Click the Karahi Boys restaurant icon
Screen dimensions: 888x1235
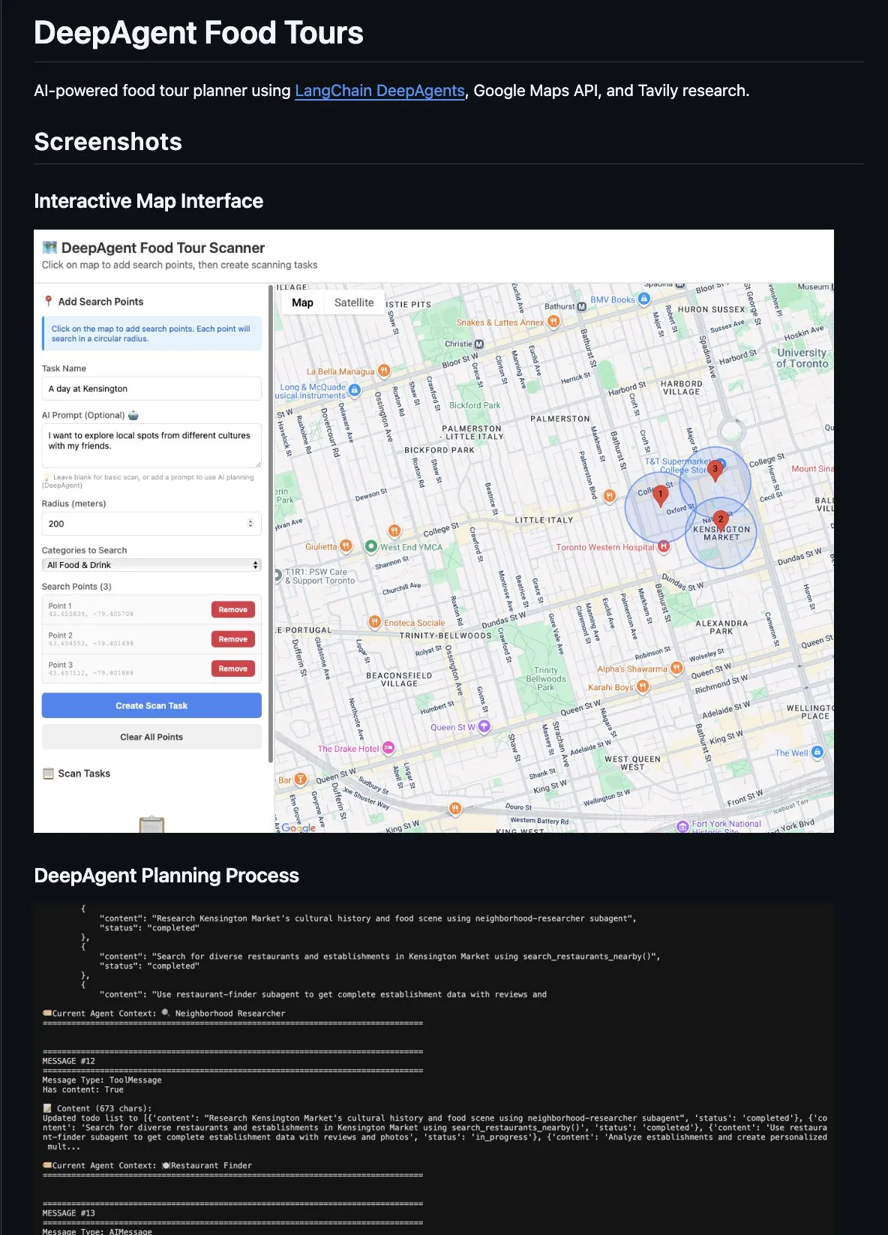[x=642, y=687]
